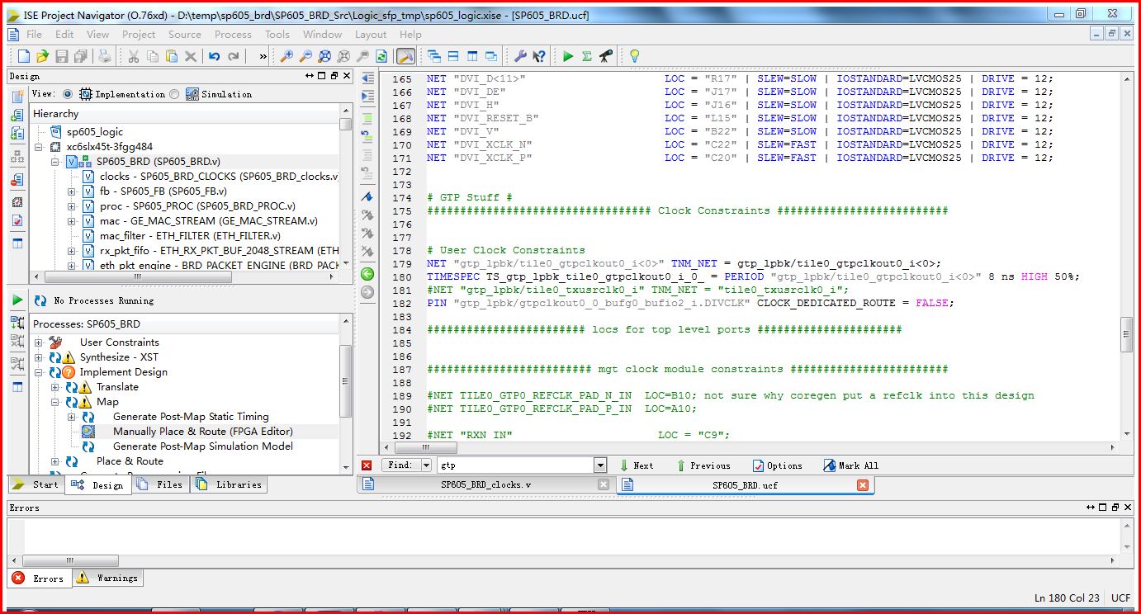
Task: Switch to the Files tab
Action: click(160, 484)
